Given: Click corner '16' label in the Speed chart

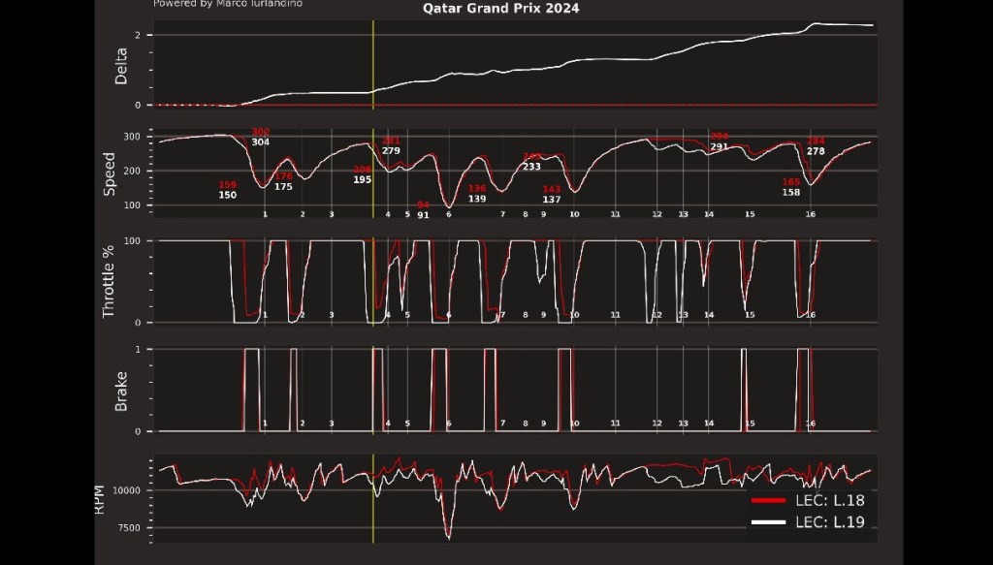Looking at the screenshot, I should click(810, 214).
